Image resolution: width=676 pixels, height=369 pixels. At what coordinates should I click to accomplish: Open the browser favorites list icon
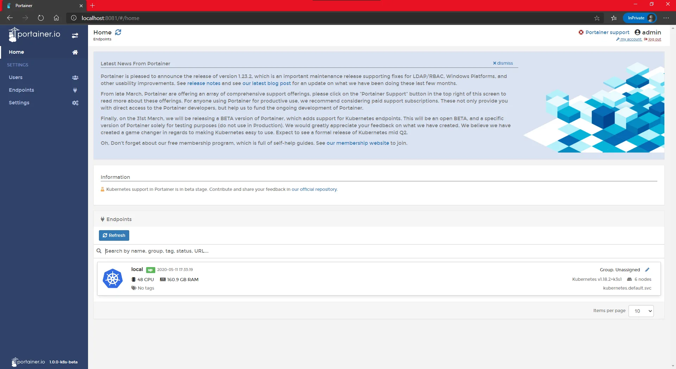point(614,18)
